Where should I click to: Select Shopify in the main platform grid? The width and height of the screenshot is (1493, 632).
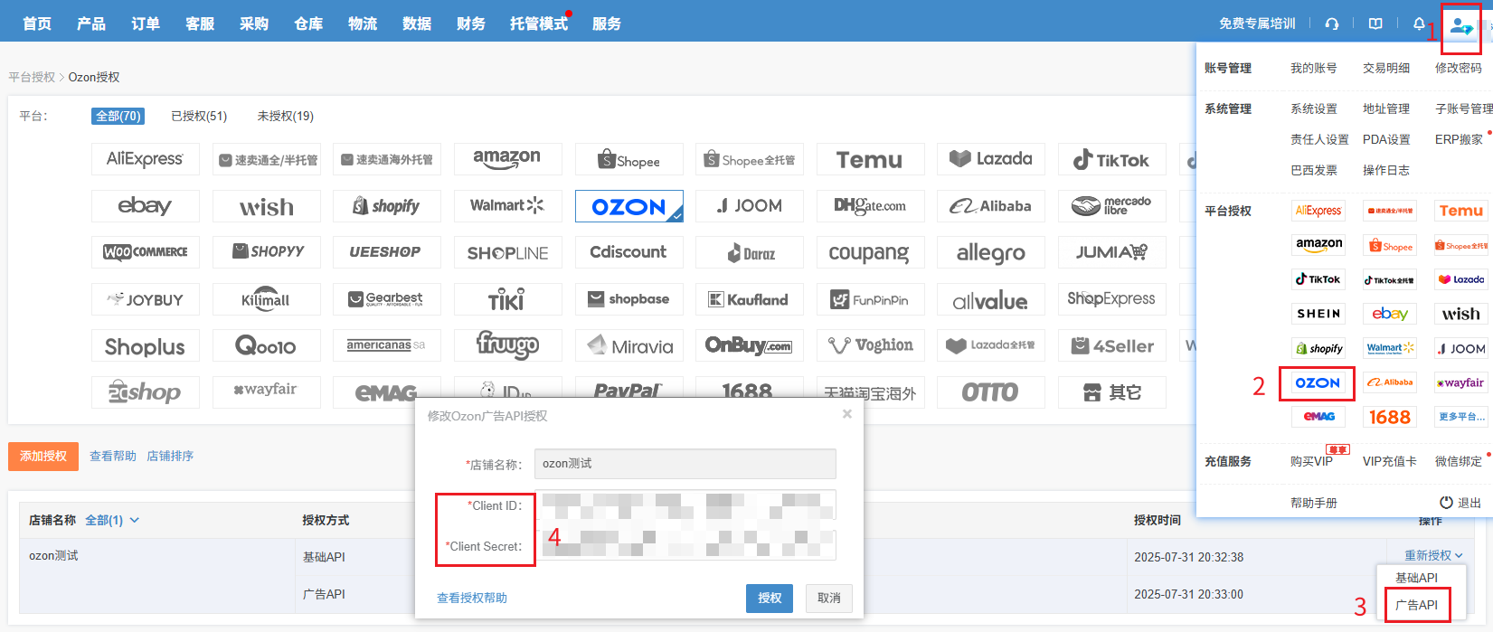(387, 206)
